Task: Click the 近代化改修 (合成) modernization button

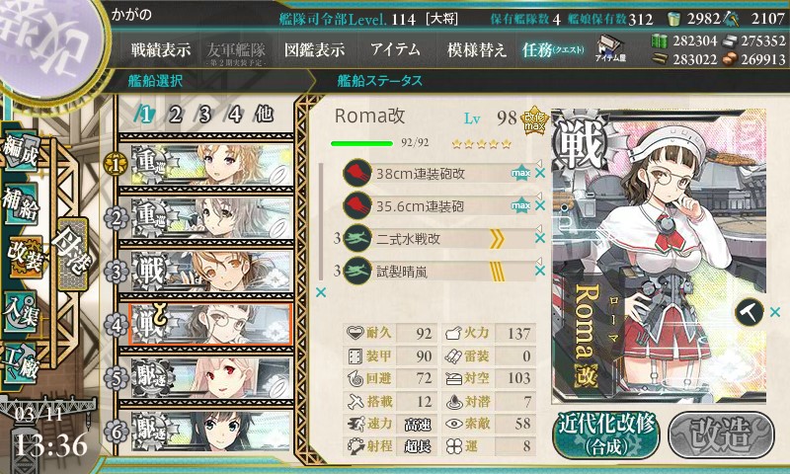Action: (606, 434)
